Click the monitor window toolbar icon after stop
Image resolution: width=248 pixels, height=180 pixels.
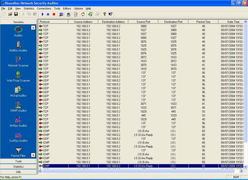[x=61, y=14]
